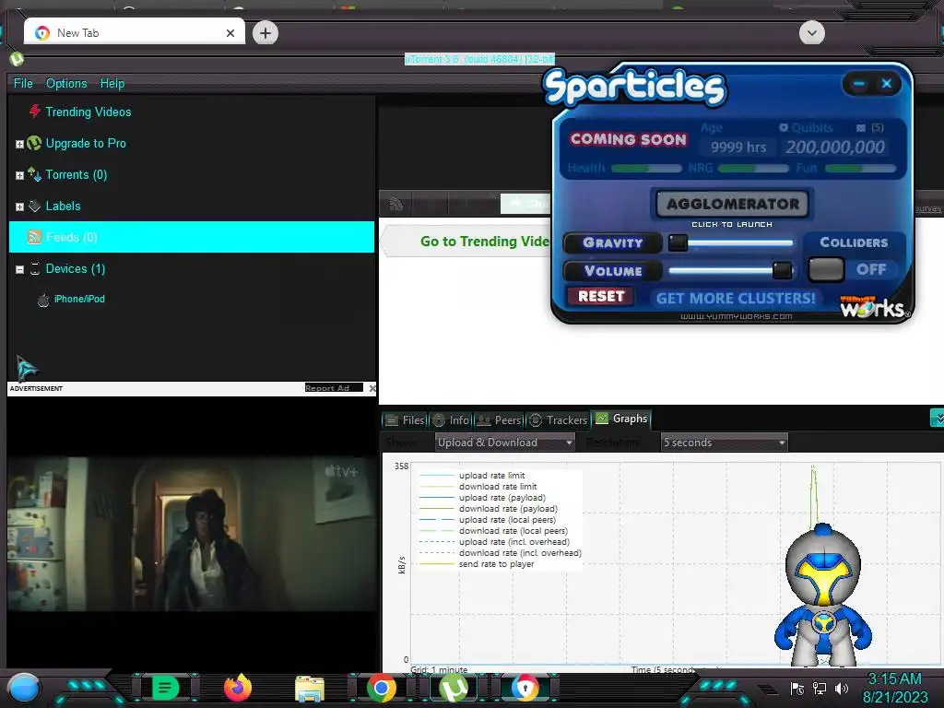Click the red lightning Trending Videos icon
Screen dimensions: 944x708
(x=35, y=112)
